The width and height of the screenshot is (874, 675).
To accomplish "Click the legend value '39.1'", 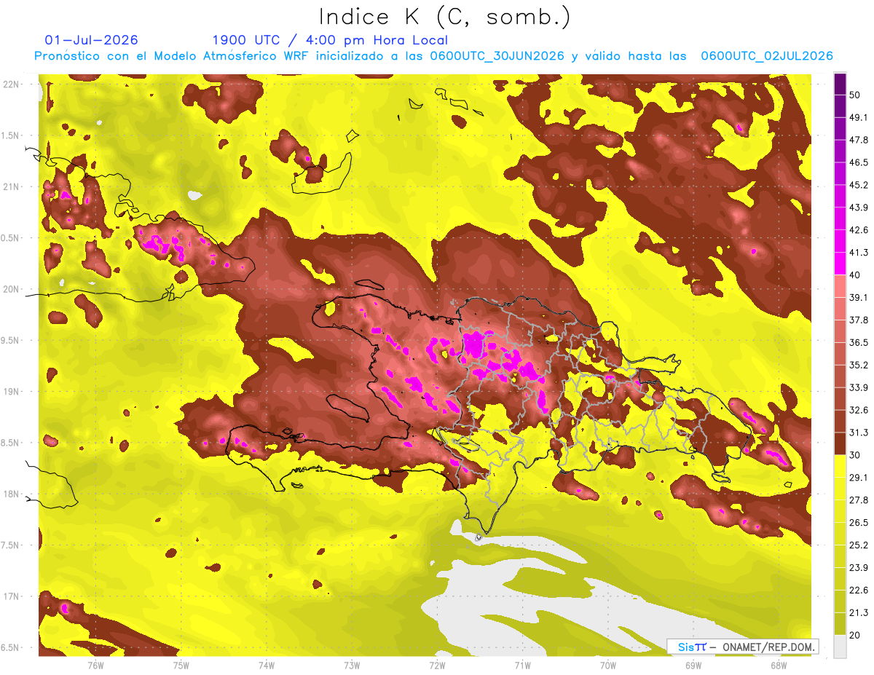I will pyautogui.click(x=859, y=298).
